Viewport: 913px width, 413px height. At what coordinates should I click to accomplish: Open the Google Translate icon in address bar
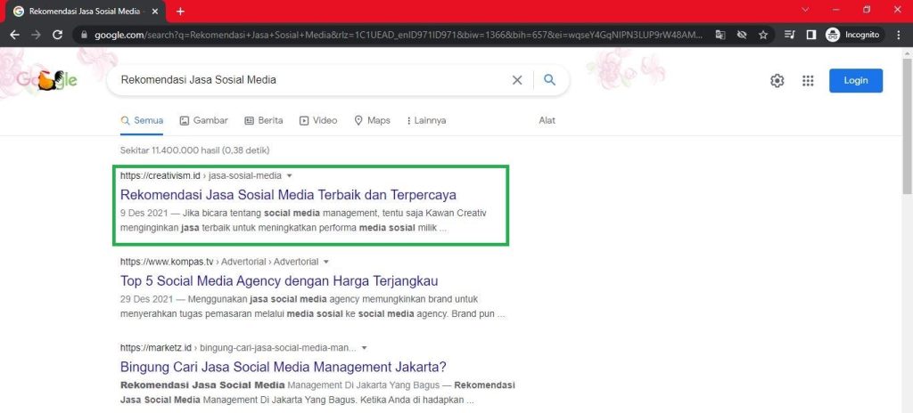[x=720, y=35]
